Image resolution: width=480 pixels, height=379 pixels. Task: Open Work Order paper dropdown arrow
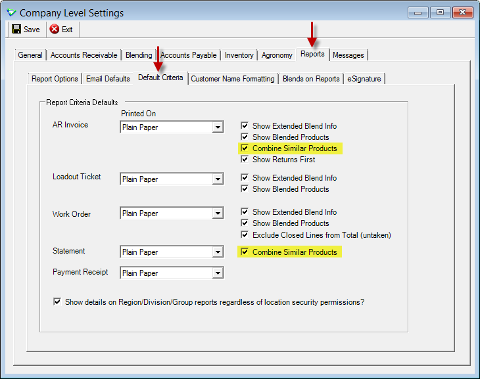pos(218,213)
